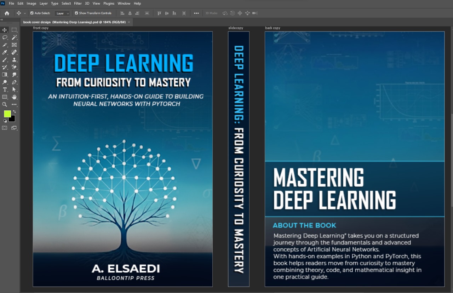Select the Clone Stamp tool

point(14,60)
